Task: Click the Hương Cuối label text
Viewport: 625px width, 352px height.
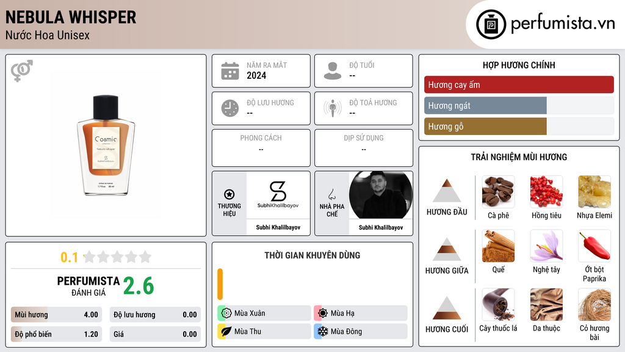Action: (x=447, y=329)
